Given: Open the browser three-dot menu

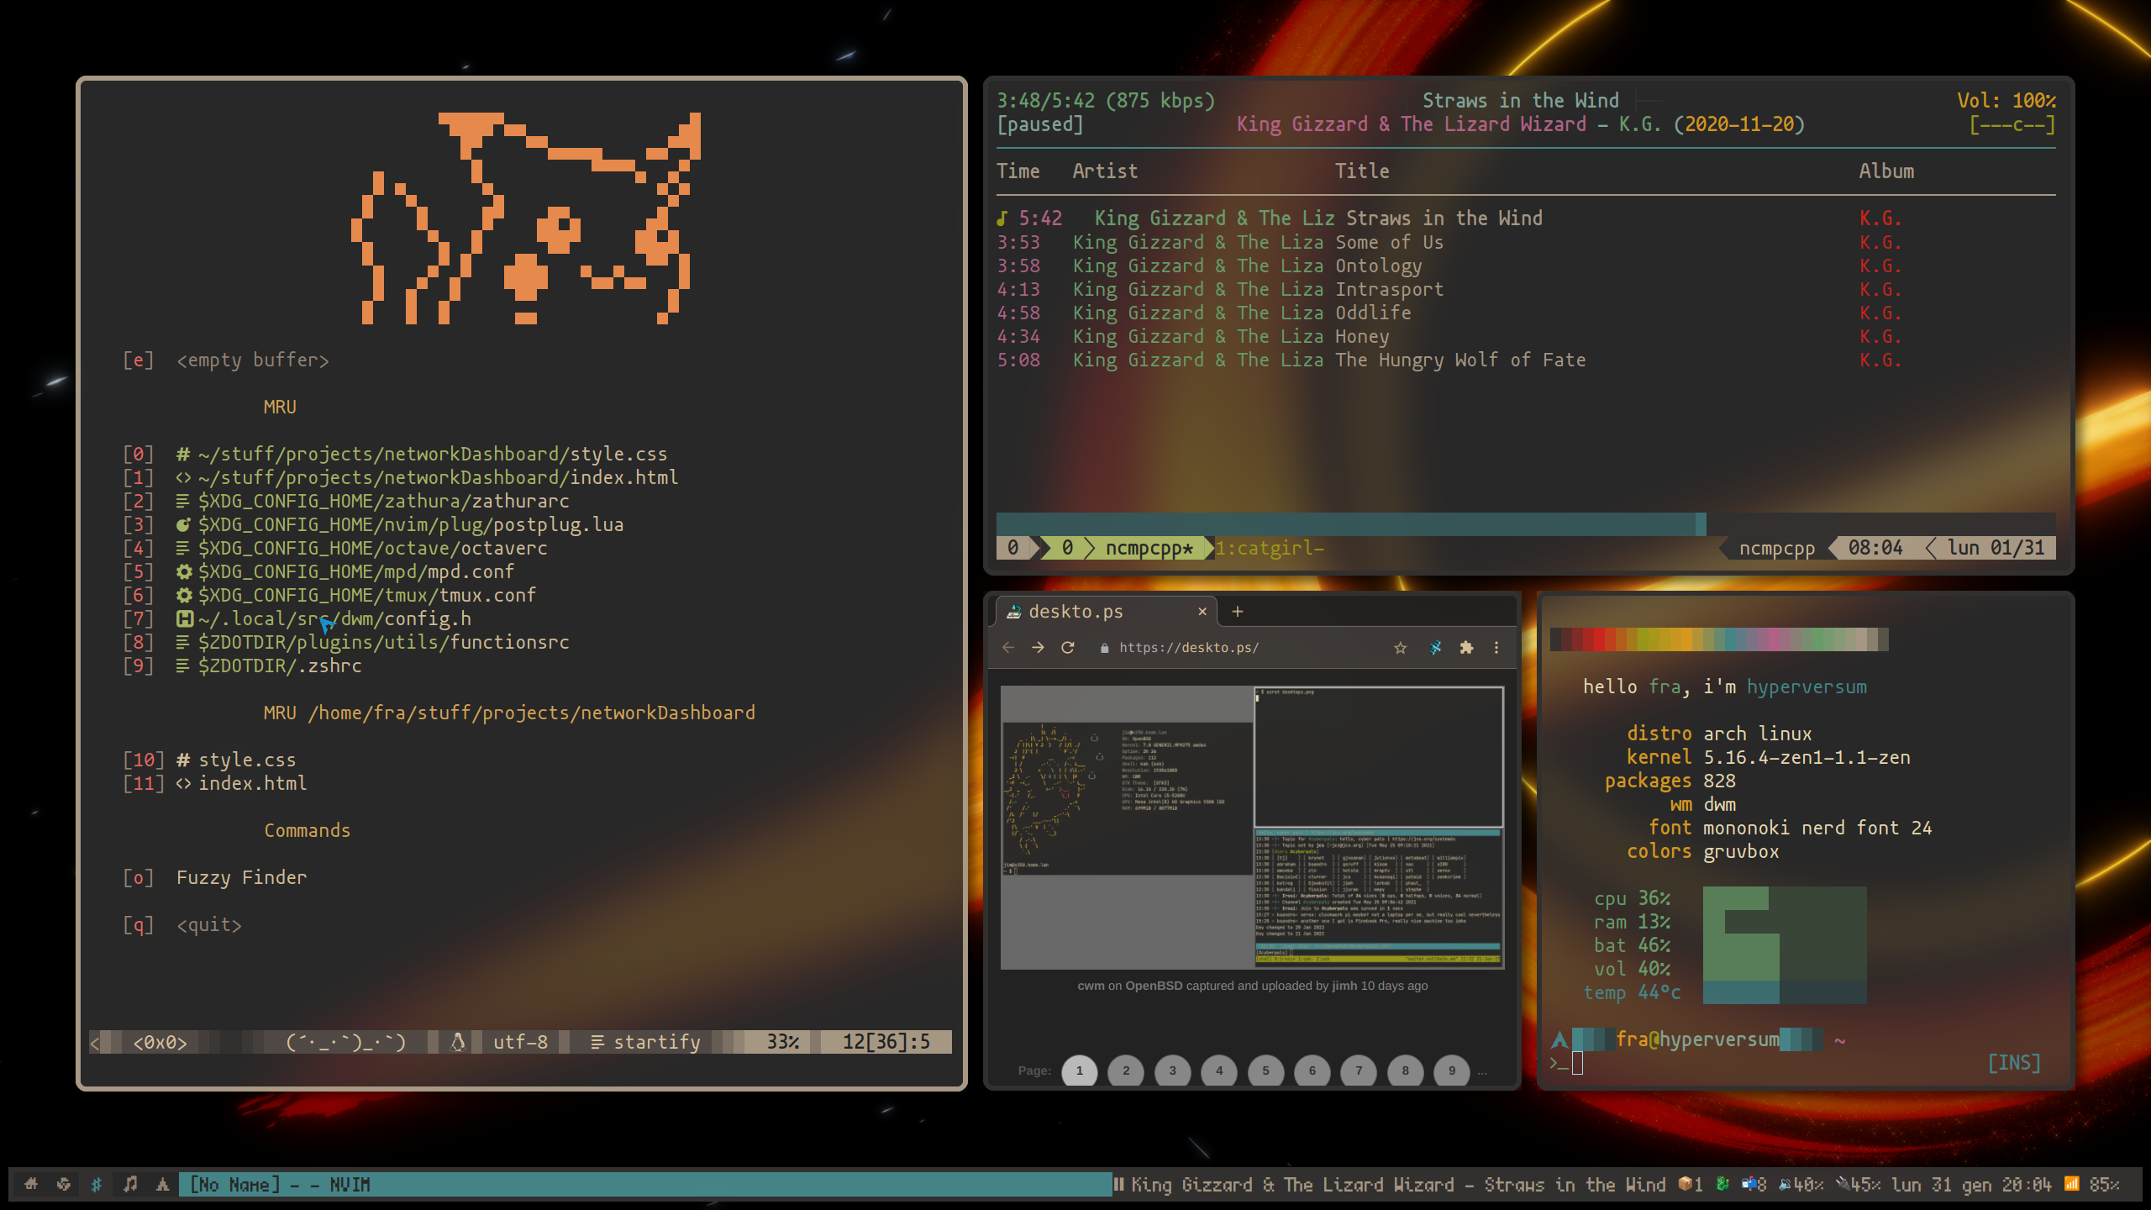Looking at the screenshot, I should click(1496, 648).
